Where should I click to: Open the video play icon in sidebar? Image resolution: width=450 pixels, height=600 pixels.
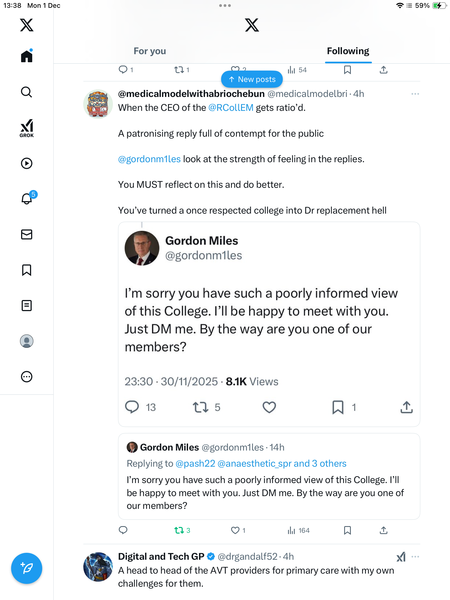click(x=27, y=163)
